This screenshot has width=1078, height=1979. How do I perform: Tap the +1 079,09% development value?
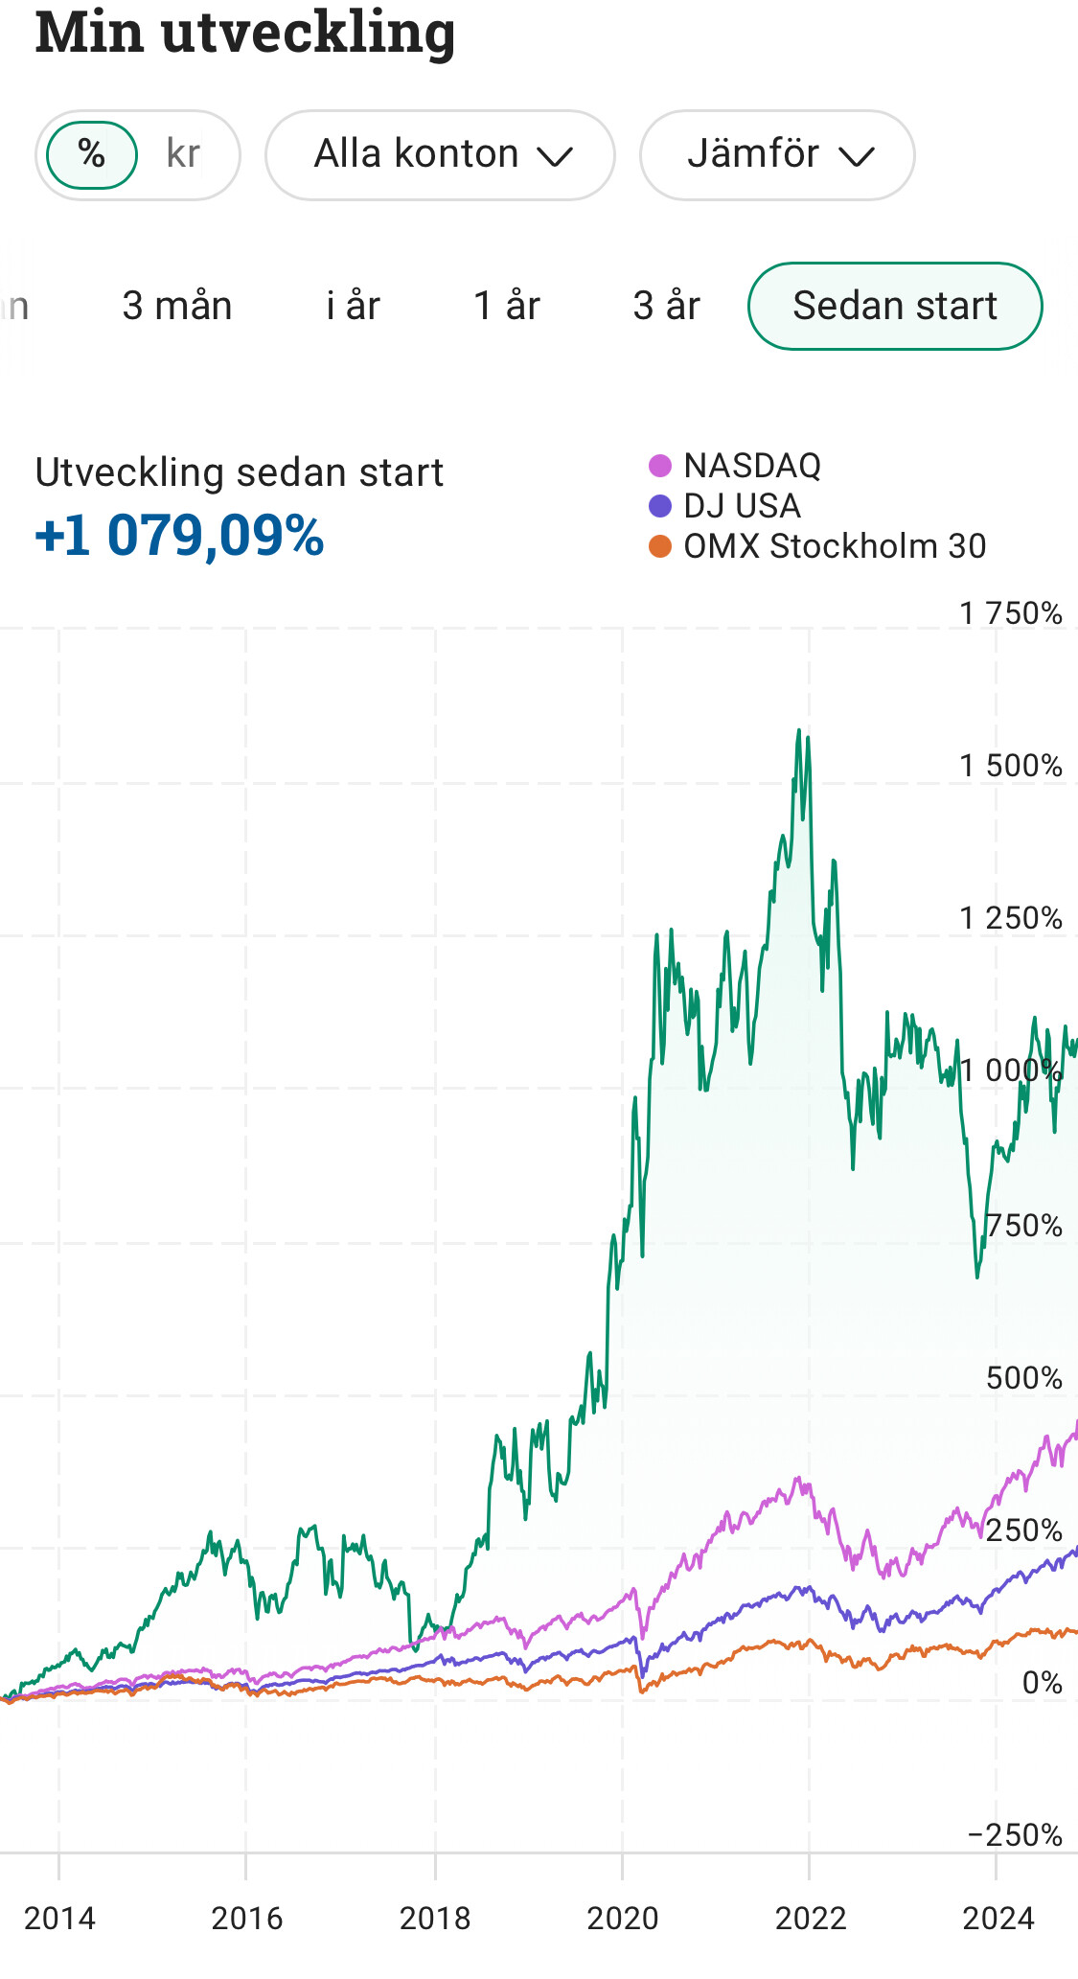coord(179,535)
